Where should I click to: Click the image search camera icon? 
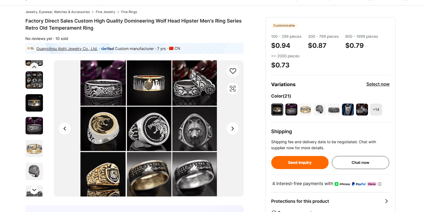233,88
